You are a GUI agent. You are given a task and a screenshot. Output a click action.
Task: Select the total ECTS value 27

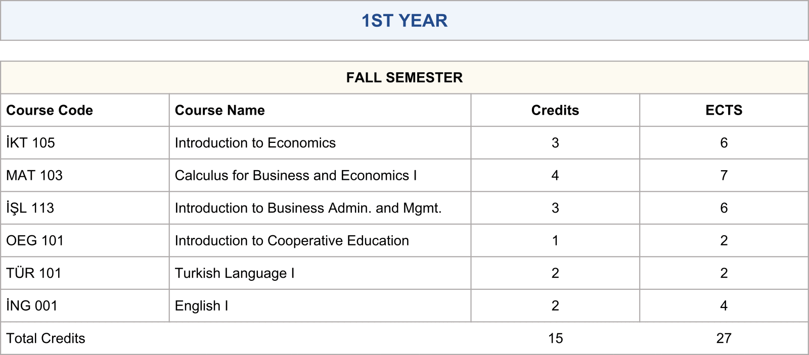(724, 338)
